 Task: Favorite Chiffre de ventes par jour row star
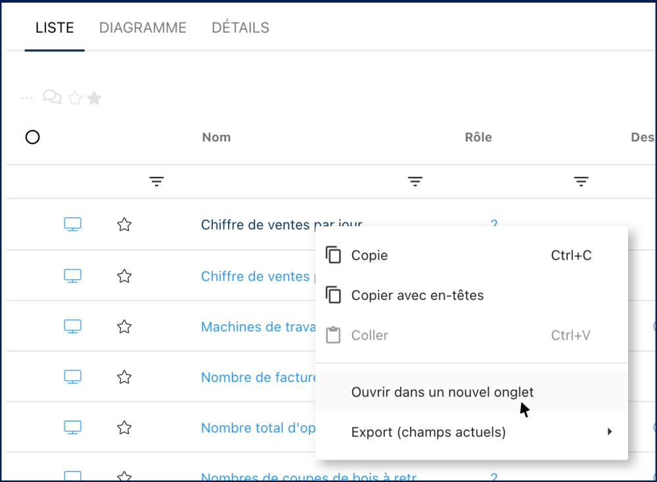pos(124,225)
